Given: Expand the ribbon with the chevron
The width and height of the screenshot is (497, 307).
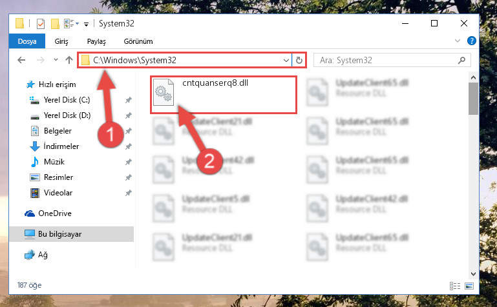Looking at the screenshot, I should 458,41.
